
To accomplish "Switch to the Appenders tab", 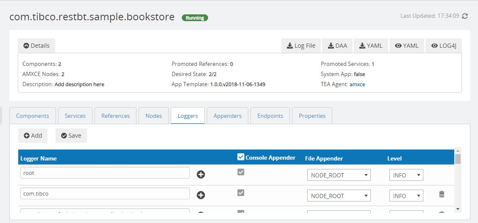I will (x=228, y=116).
